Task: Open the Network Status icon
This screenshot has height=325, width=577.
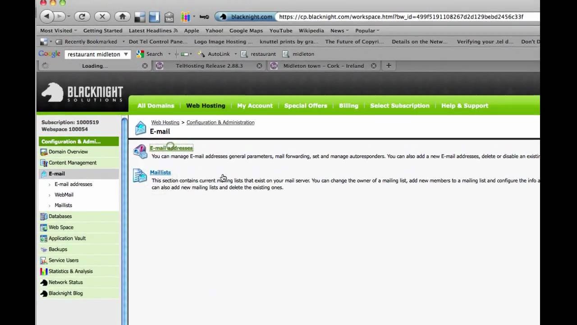Action: pyautogui.click(x=44, y=282)
